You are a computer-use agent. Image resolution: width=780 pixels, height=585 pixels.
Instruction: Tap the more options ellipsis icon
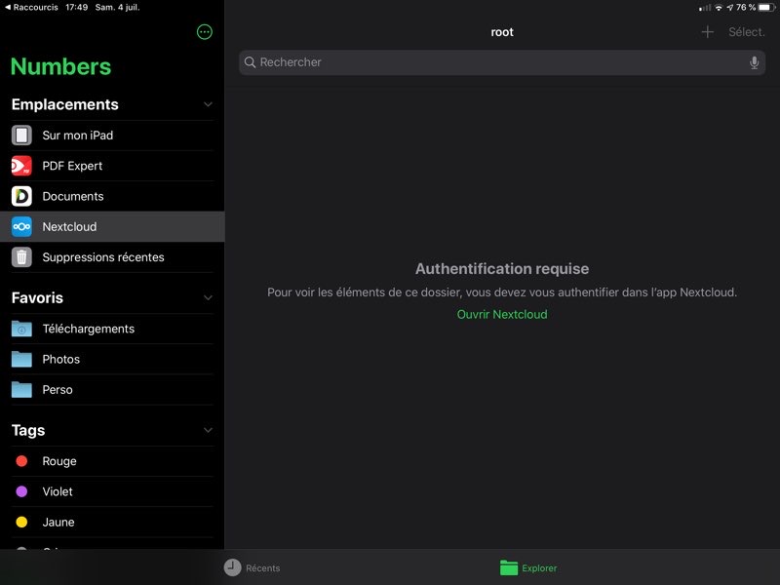pyautogui.click(x=204, y=32)
